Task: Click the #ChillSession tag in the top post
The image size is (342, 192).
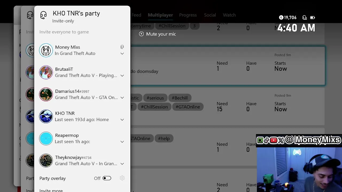Action: 172,26
